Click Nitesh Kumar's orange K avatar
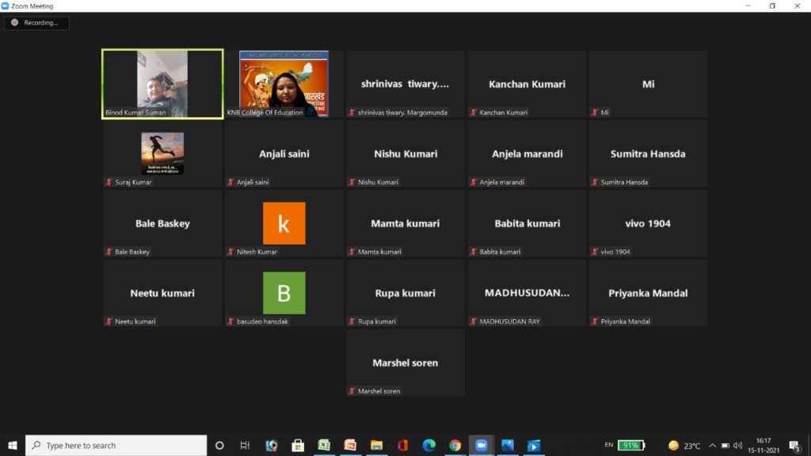Viewport: 811px width, 456px height. coord(284,223)
